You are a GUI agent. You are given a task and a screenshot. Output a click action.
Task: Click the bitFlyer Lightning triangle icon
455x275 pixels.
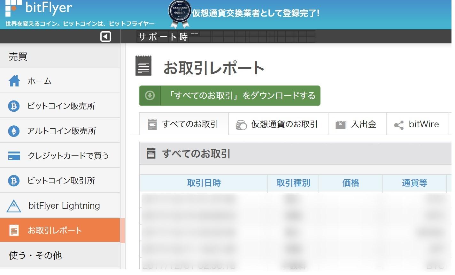[x=14, y=206]
